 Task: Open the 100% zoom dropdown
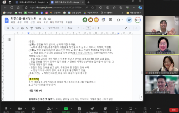click(x=40, y=28)
